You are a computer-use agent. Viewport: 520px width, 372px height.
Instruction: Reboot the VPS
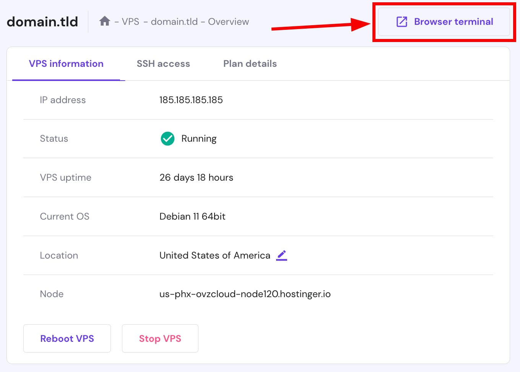click(x=67, y=338)
